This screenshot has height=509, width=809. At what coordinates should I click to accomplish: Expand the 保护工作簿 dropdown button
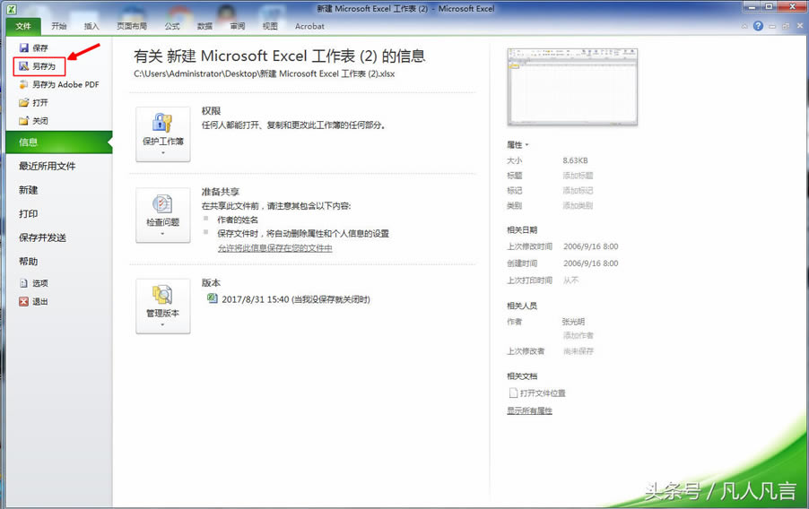pos(162,134)
